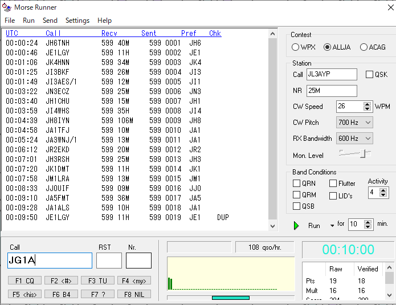The height and width of the screenshot is (305, 396).
Task: Click the Nr. input field
Action: click(x=138, y=261)
